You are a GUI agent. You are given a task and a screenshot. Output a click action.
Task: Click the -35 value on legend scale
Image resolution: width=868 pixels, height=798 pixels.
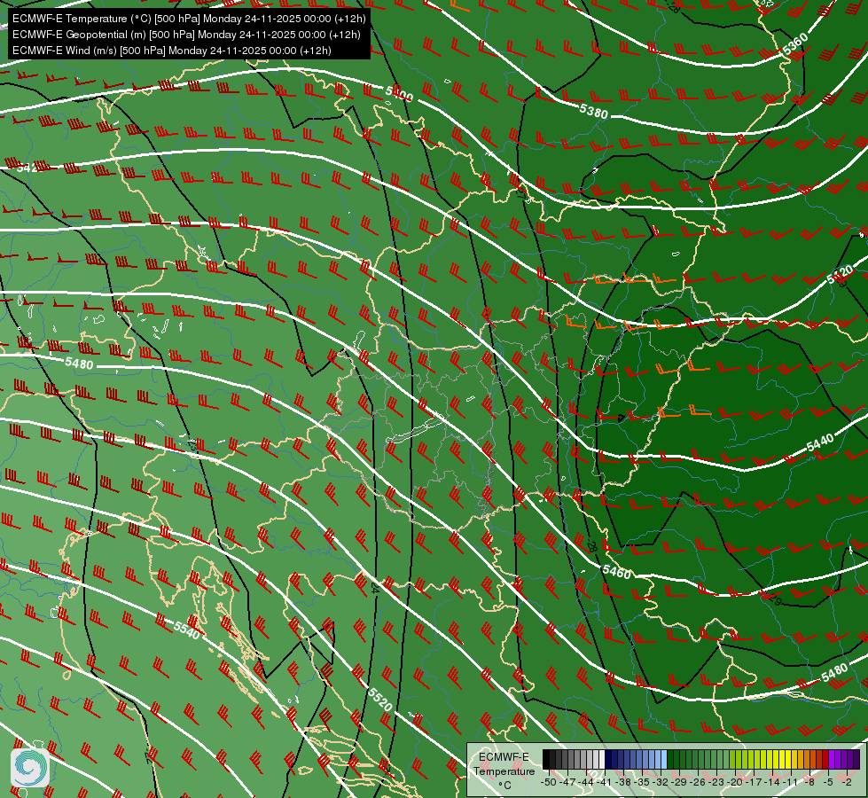coord(642,782)
